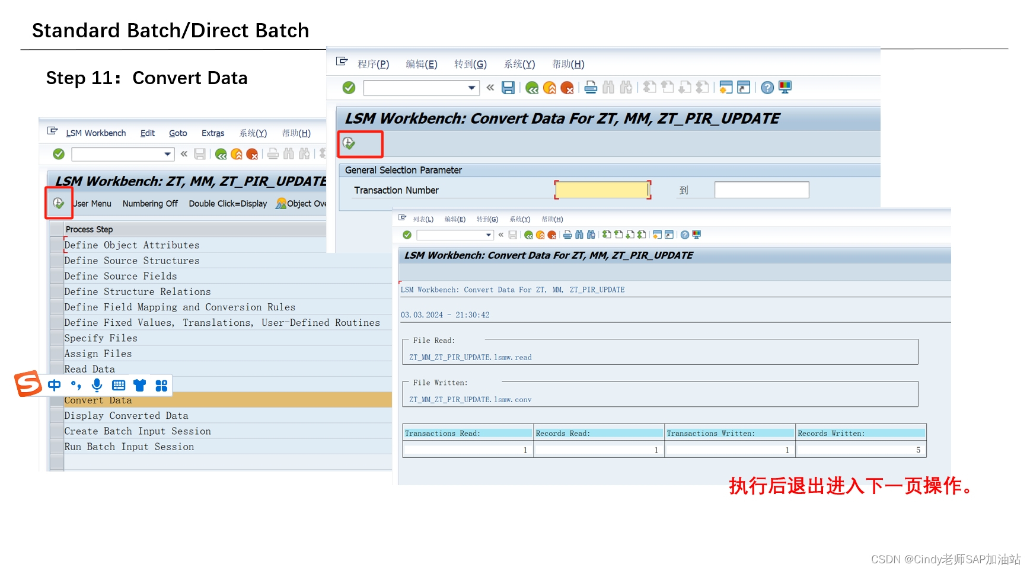The height and width of the screenshot is (571, 1030).
Task: Open the Goto menu in LSM Workbench
Action: pos(178,133)
